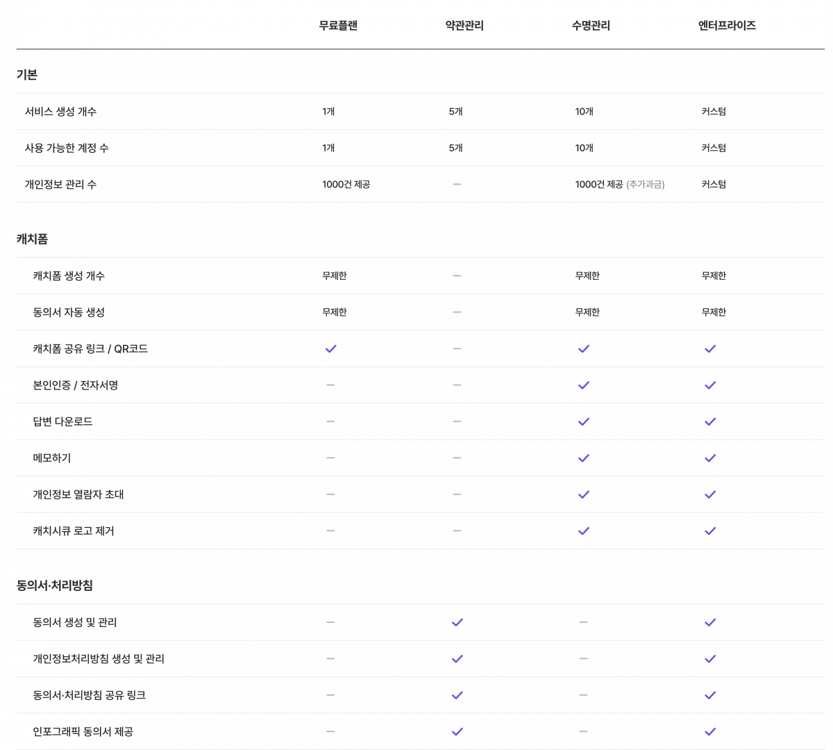Image resolution: width=833 pixels, height=750 pixels.
Task: Click checkmark for 본인인증 / 전자서명 under 엔터프라이즈
Action: (710, 385)
